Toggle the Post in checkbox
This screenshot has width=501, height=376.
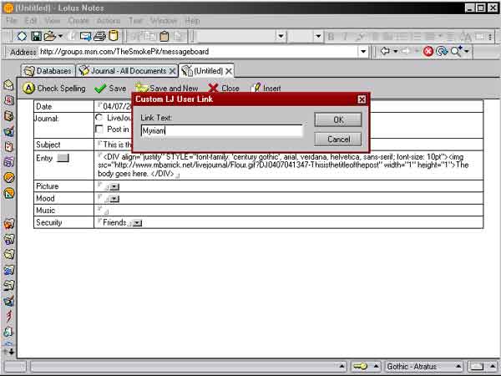tap(99, 130)
